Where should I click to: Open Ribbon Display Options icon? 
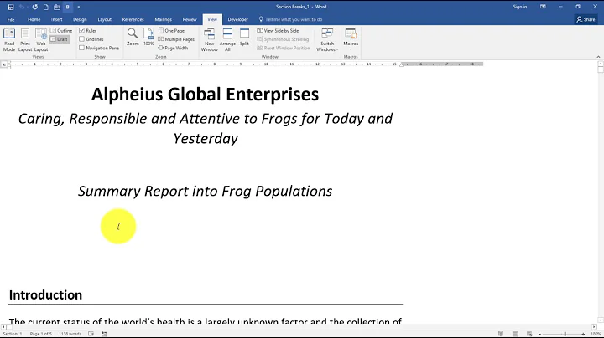tap(543, 7)
